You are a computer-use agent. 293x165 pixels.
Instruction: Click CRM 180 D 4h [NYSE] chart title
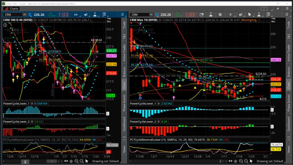[18, 20]
